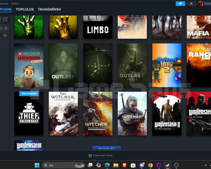Open İndirmeleri Yönet downloads manager
211x169 pixels.
(103, 156)
